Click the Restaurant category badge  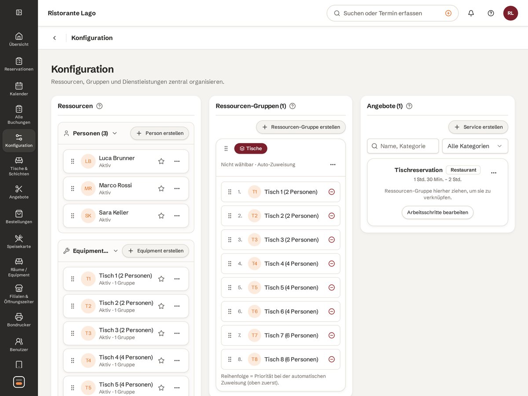pos(463,170)
